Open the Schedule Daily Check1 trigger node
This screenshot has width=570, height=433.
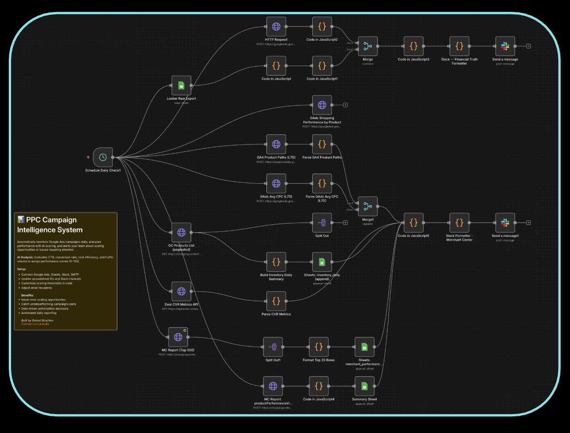pos(103,157)
